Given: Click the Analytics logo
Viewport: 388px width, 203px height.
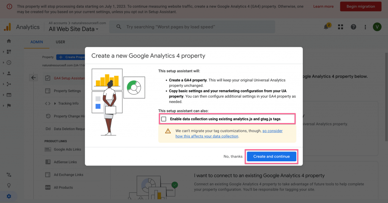Looking at the screenshot, I should click(x=8, y=27).
